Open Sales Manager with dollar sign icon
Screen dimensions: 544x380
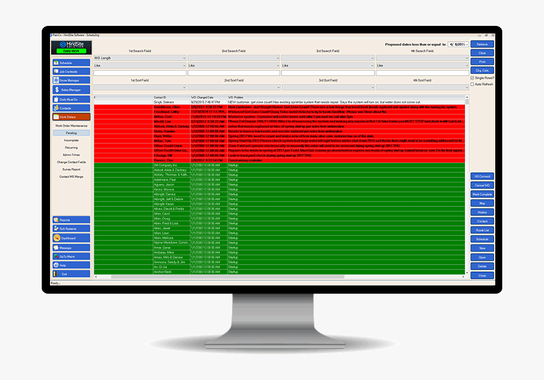pos(71,90)
